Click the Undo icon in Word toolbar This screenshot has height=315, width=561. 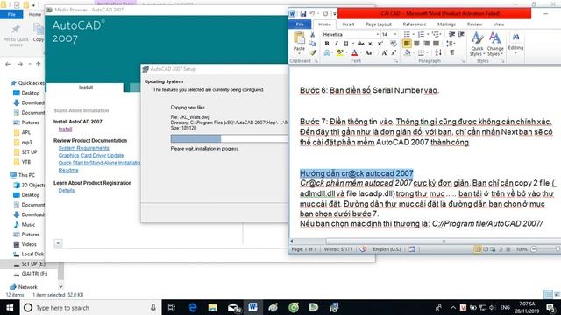(x=312, y=14)
